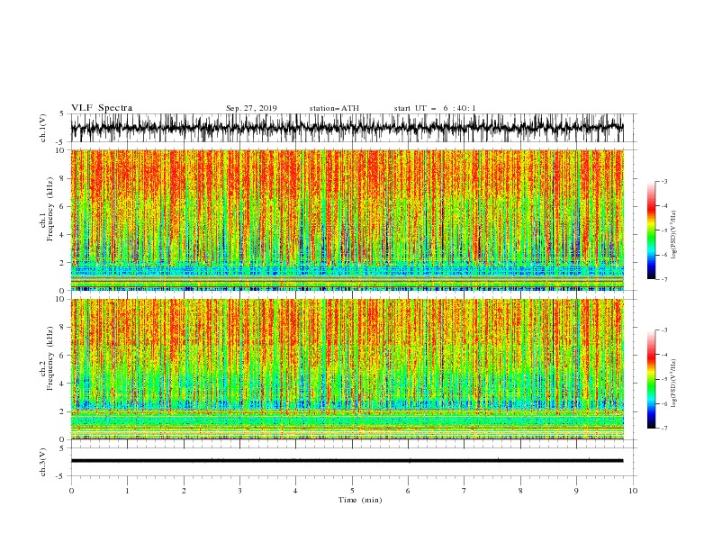713x551 pixels.
Task: Click time-axis tick label "3"
Action: 239,491
